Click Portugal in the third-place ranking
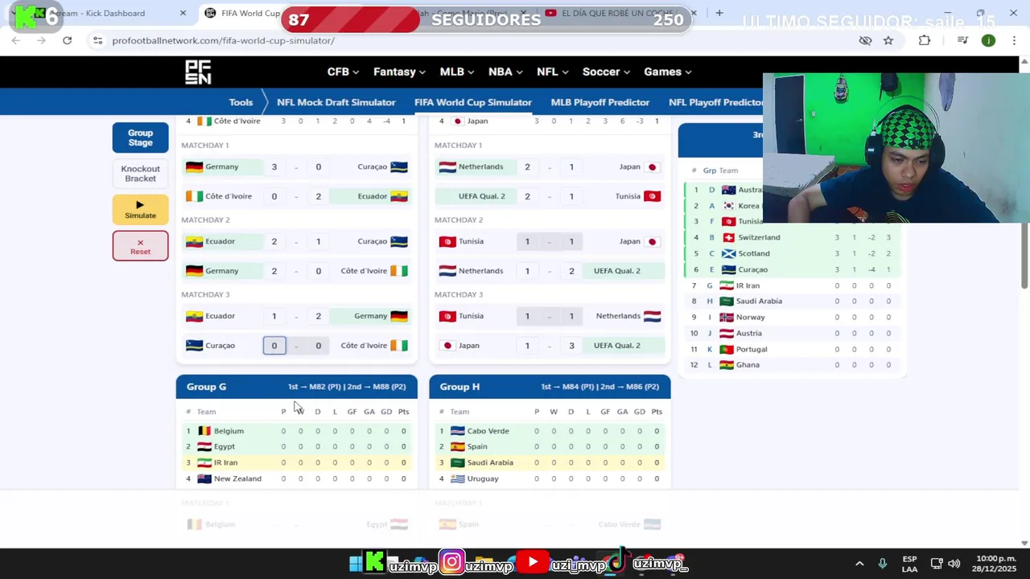 click(x=752, y=349)
